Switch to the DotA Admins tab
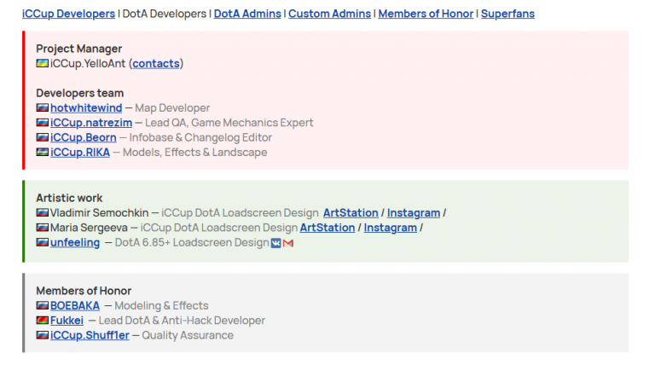655x376 pixels. pyautogui.click(x=247, y=14)
